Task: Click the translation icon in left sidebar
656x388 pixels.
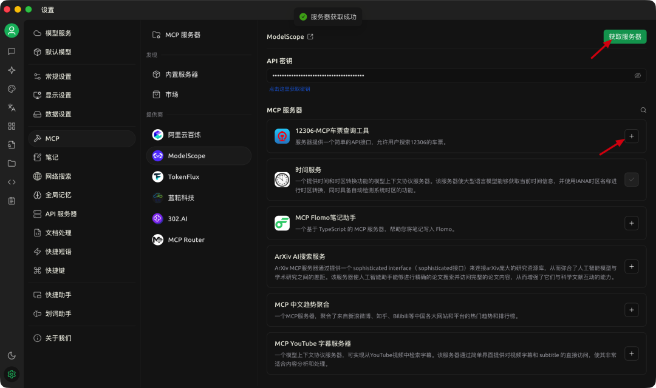Action: point(12,107)
